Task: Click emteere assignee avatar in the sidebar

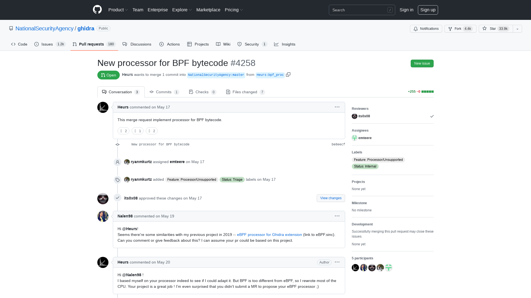Action: pos(355,138)
